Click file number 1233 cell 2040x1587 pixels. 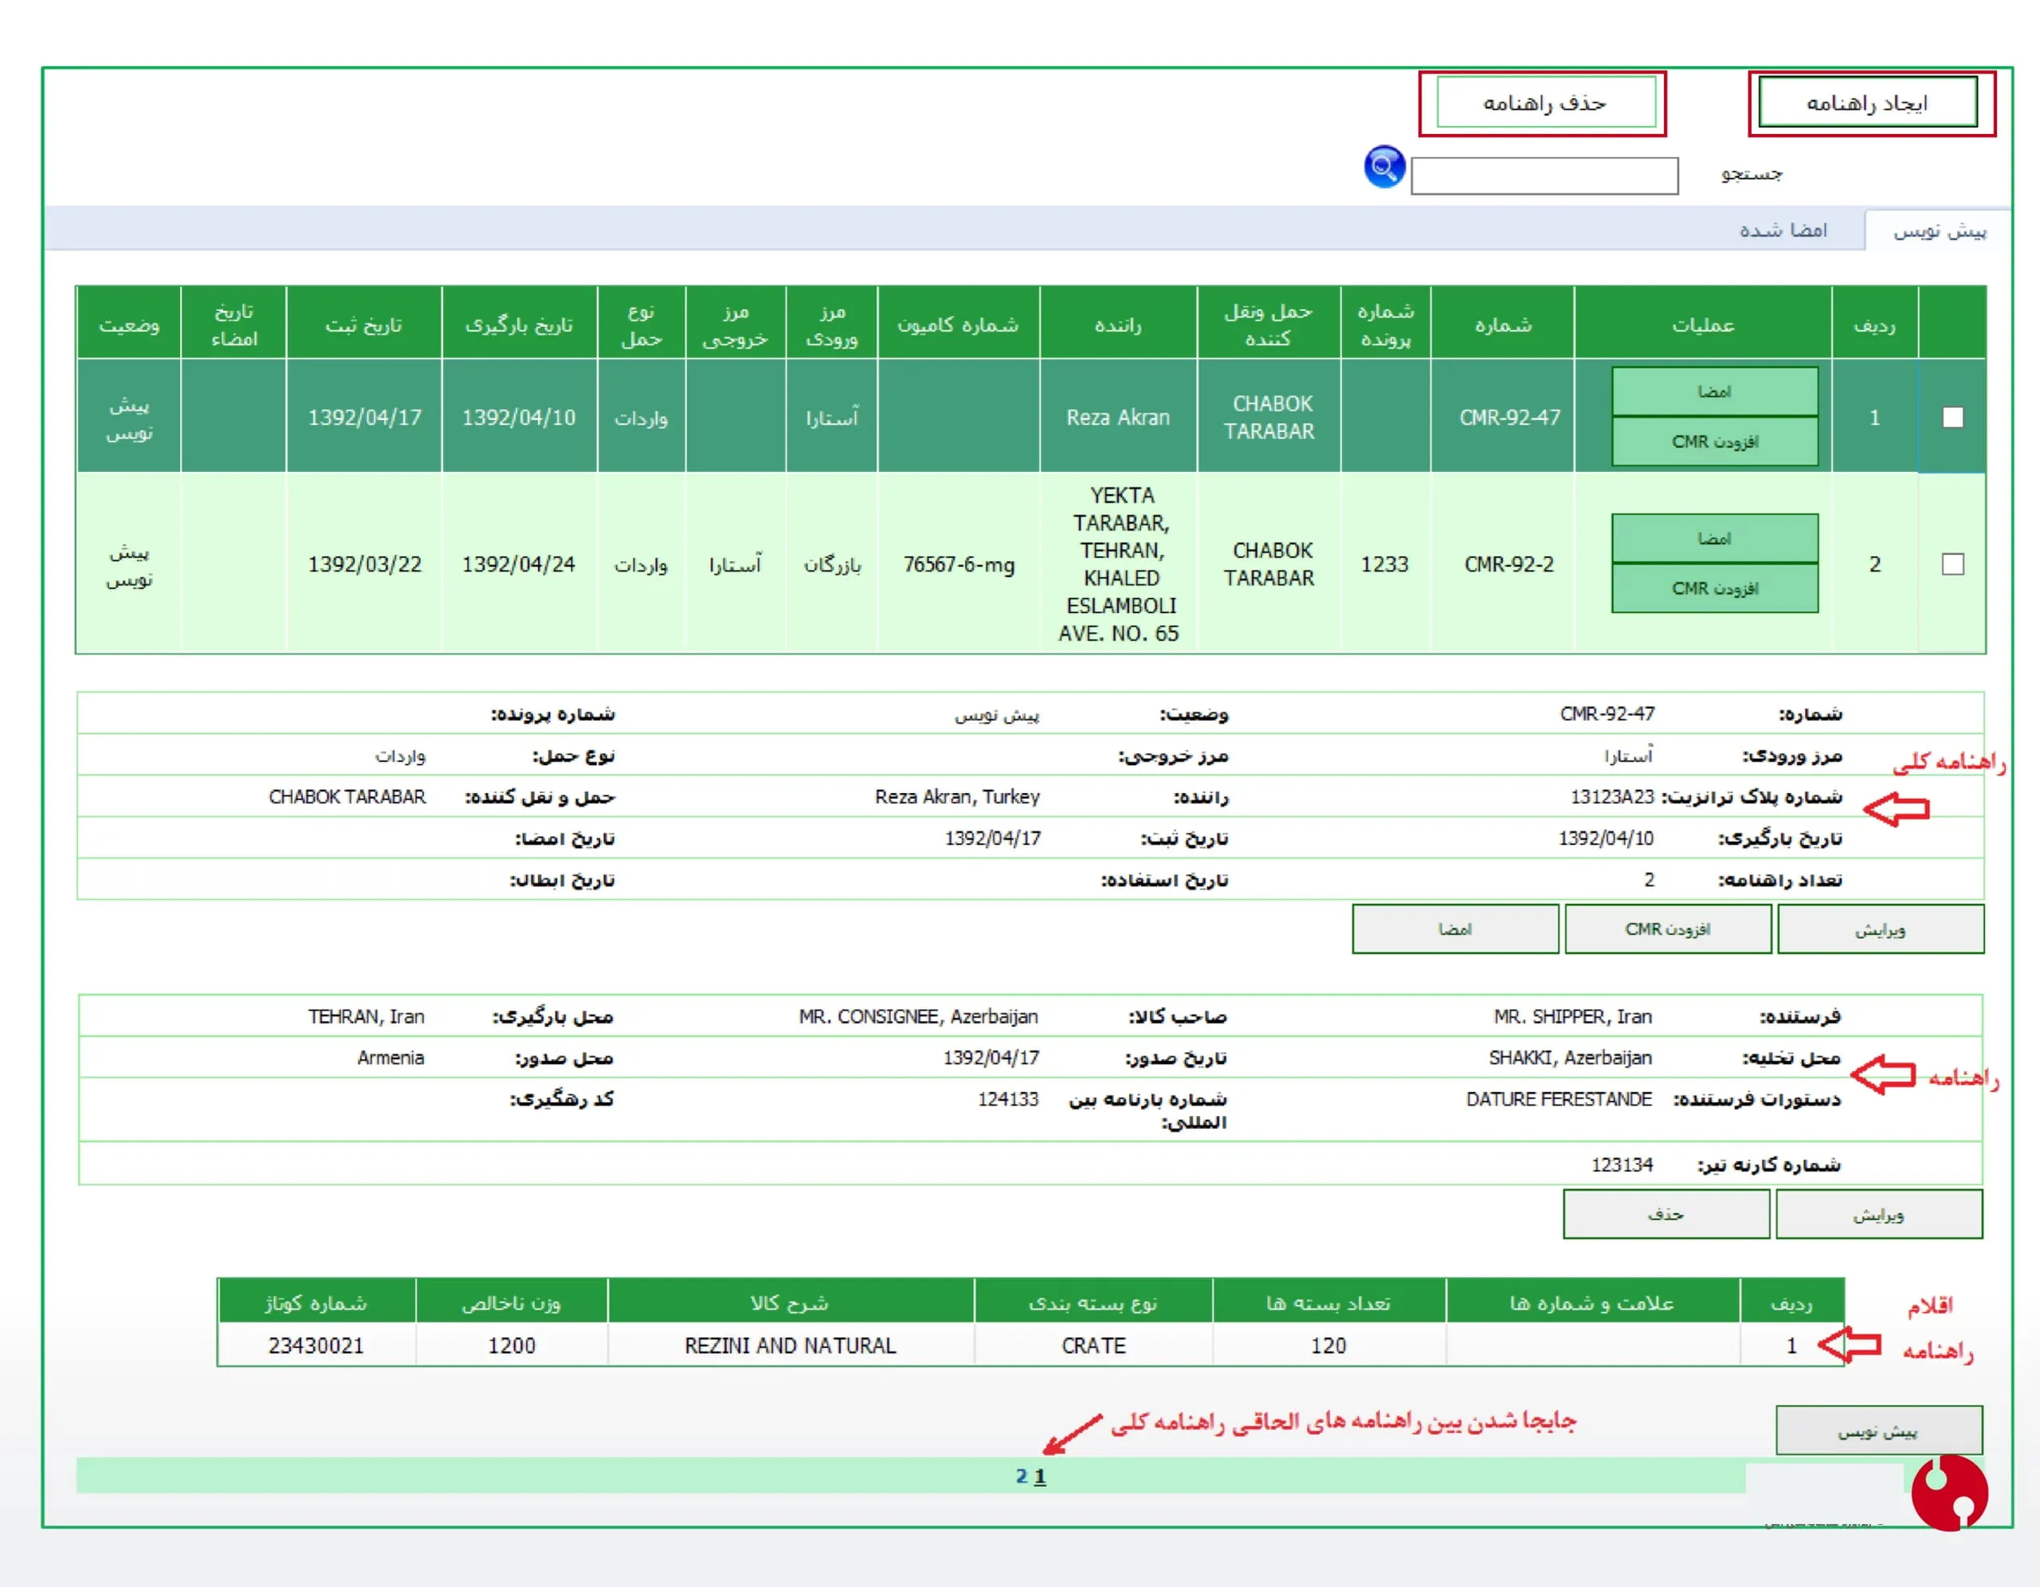(x=1384, y=564)
